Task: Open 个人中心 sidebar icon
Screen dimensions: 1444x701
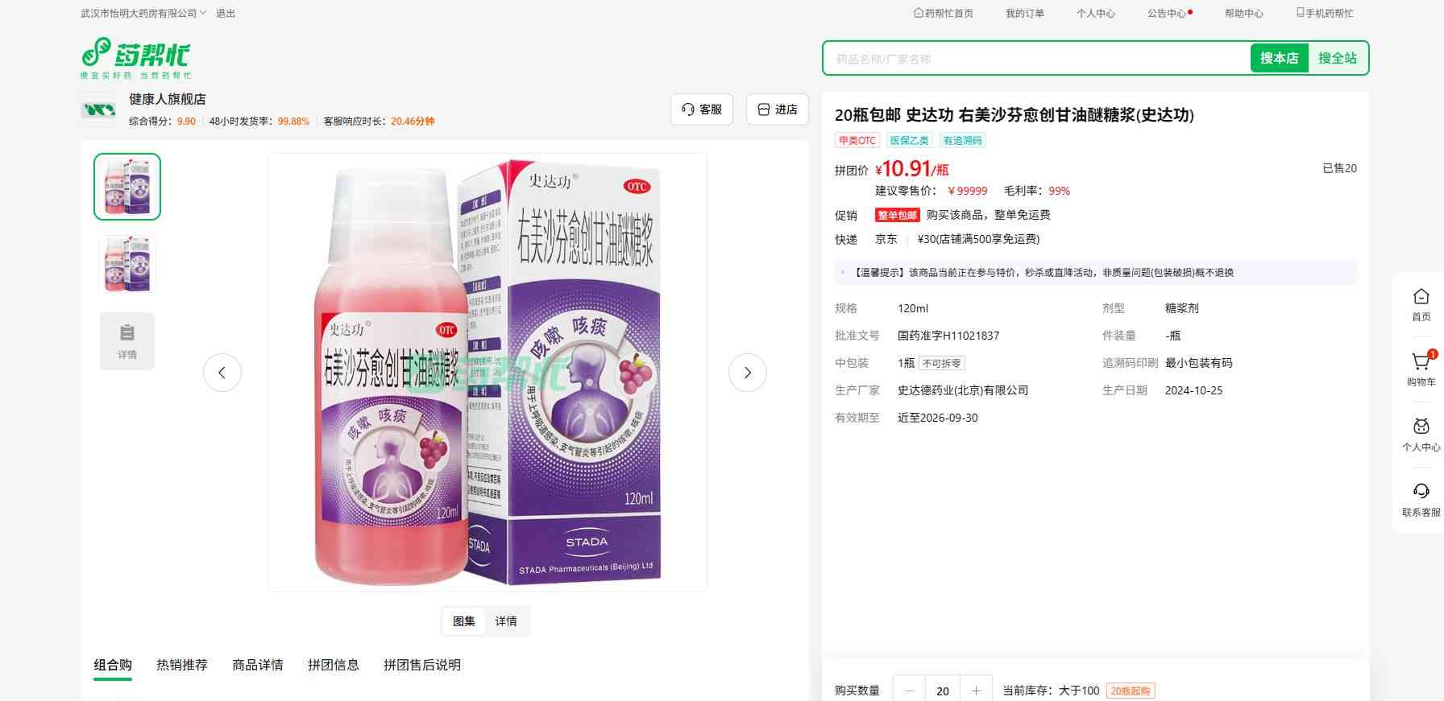Action: (1421, 435)
